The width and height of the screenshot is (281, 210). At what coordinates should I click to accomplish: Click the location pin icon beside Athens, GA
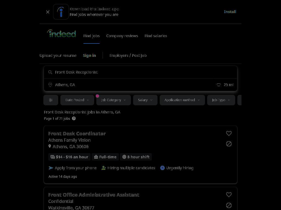[x=50, y=85]
